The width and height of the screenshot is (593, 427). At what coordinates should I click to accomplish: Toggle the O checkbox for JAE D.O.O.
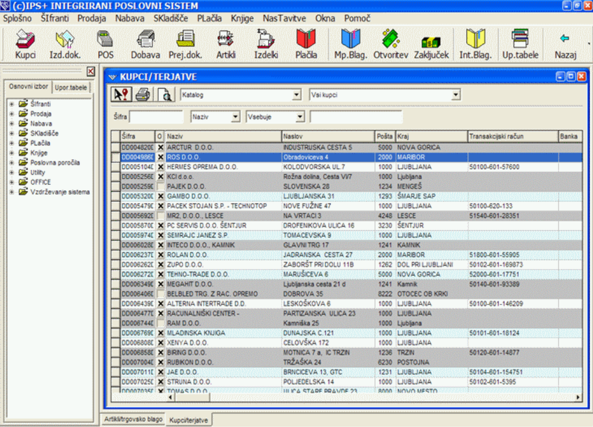[160, 372]
